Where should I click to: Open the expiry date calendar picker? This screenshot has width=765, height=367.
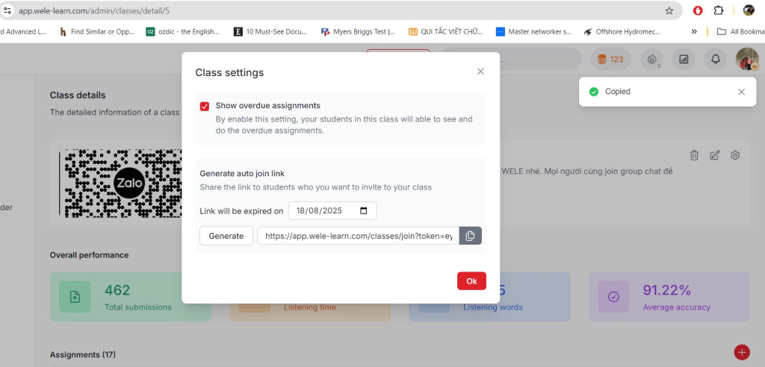click(364, 211)
